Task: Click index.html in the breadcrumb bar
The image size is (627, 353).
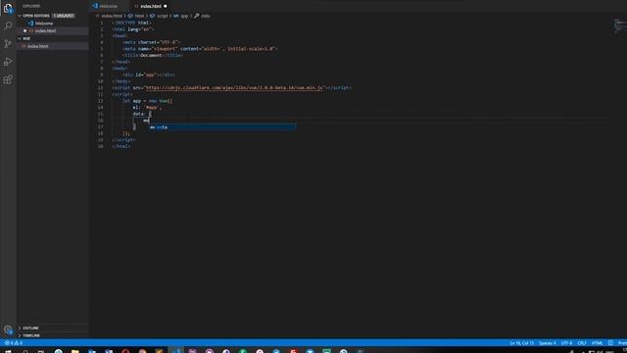Action: [111, 16]
